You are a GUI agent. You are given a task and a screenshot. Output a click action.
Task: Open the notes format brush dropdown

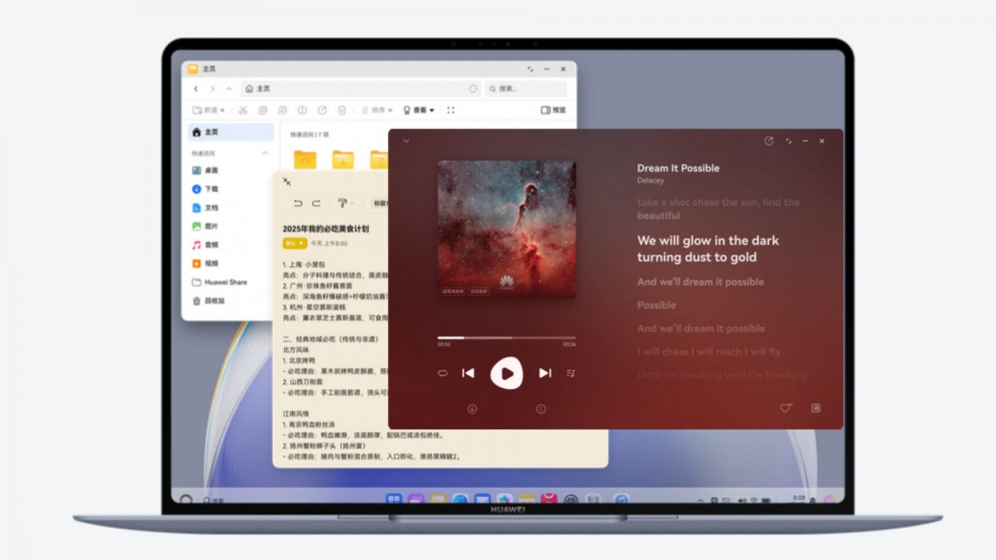click(345, 203)
